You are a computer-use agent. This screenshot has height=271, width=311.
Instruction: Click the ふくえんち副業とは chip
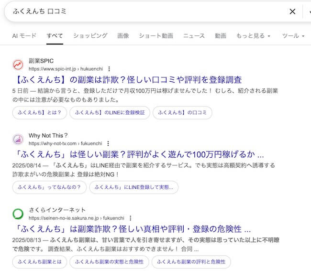40,262
